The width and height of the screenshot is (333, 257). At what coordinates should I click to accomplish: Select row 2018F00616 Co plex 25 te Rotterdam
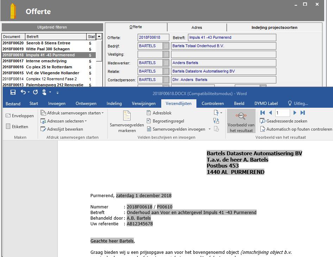point(49,67)
